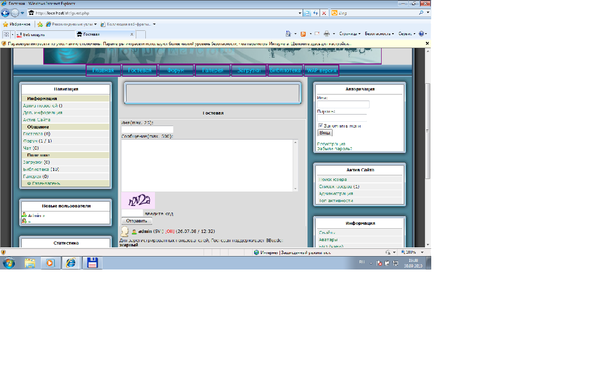616x385 pixels.
Task: Click the Сообщение message text area
Action: pos(209,166)
